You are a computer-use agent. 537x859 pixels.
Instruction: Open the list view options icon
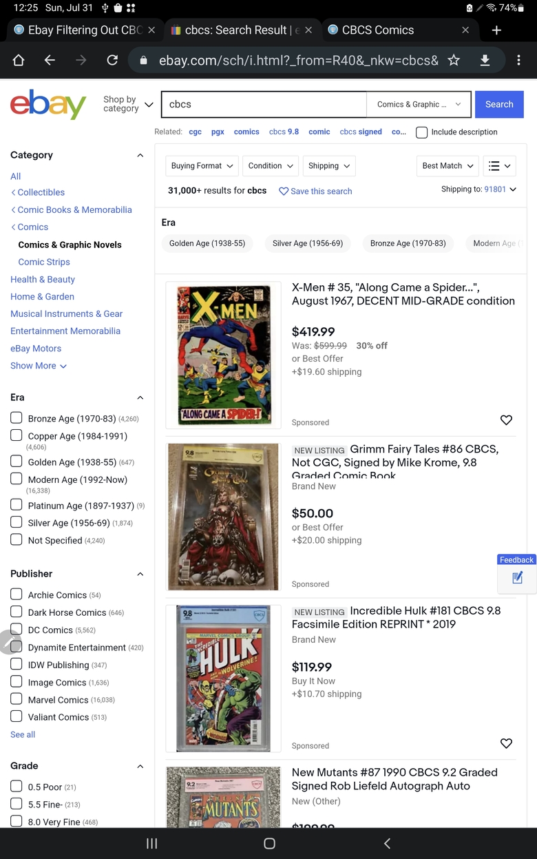[x=500, y=166]
